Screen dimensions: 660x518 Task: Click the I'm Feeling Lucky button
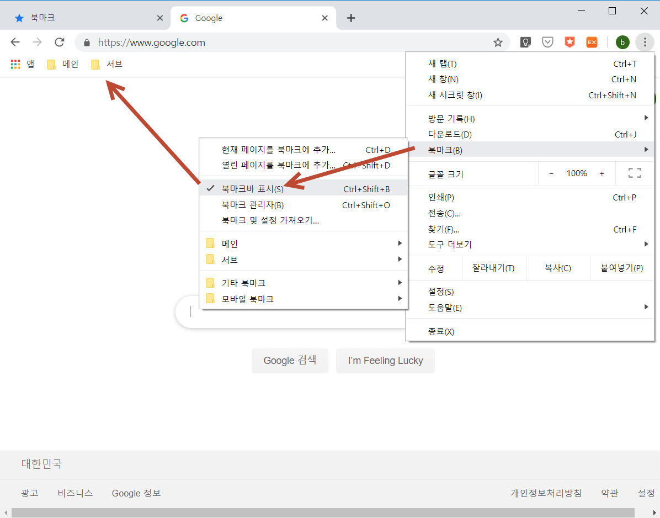click(x=385, y=361)
